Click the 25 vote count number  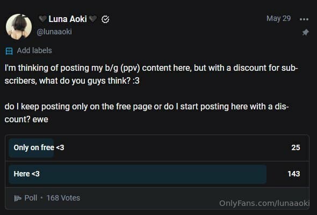[x=296, y=147]
